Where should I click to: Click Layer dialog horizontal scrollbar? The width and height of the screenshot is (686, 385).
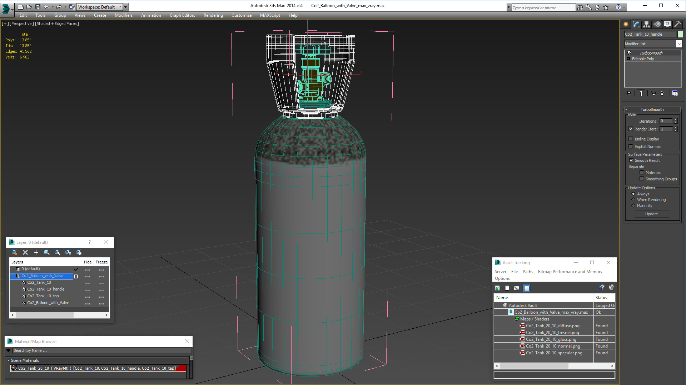pos(45,315)
